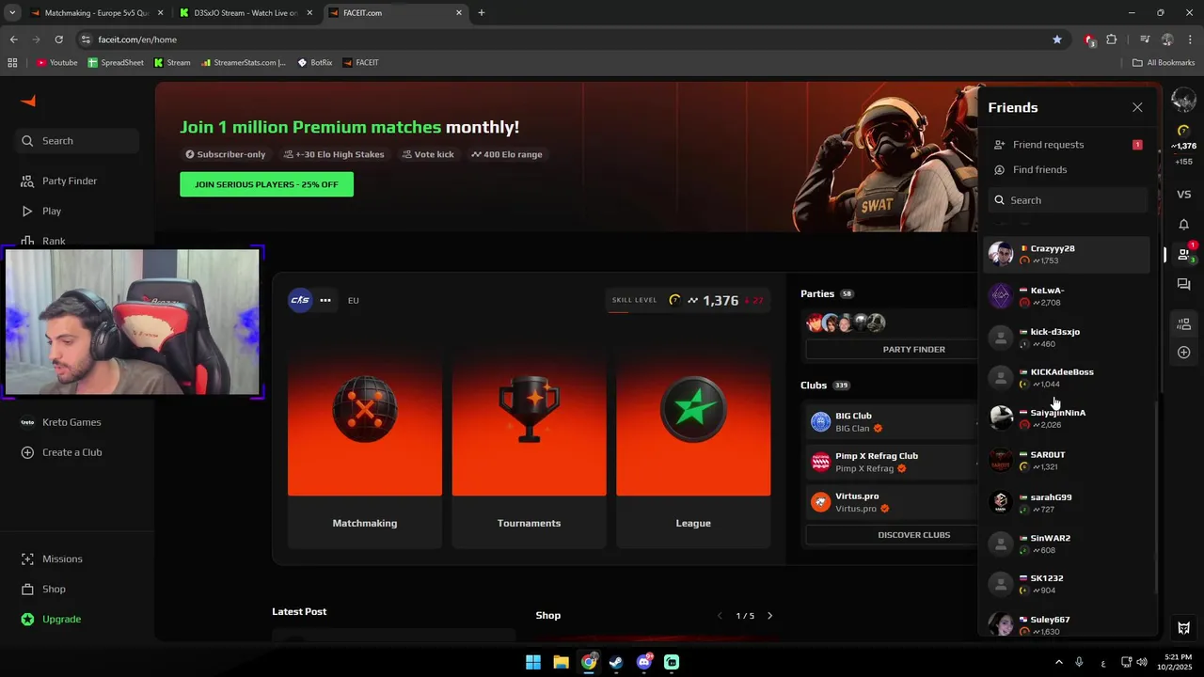
Task: Open Windows Start menu
Action: pos(533,662)
